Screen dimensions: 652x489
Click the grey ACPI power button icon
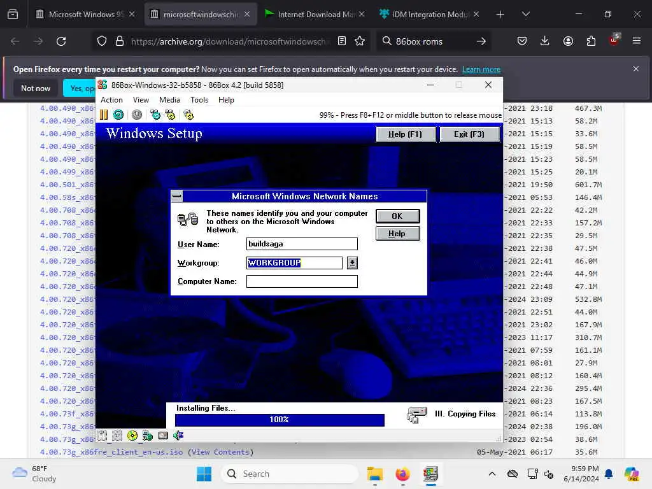(137, 115)
